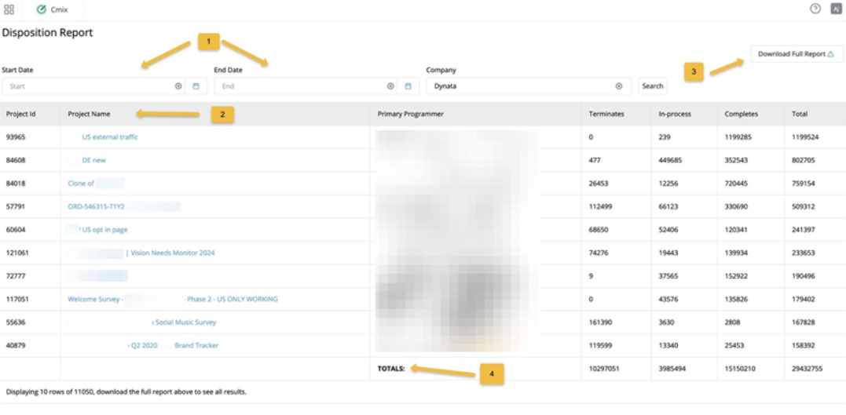Open the app grid menu icon

(x=9, y=9)
